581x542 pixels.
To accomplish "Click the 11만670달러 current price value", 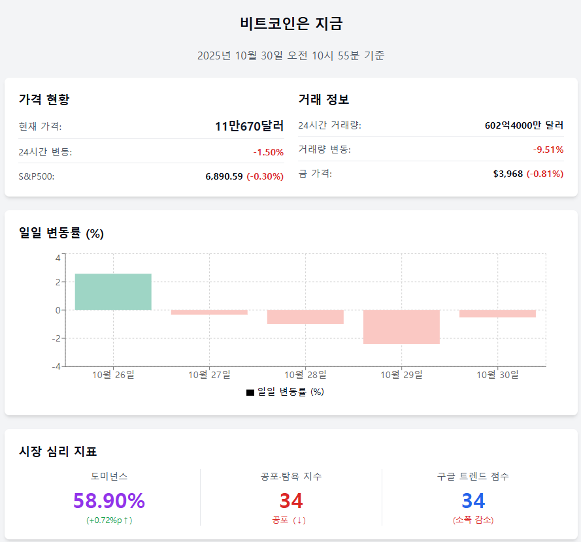I will pyautogui.click(x=249, y=126).
